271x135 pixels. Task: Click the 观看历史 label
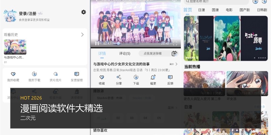11,35
